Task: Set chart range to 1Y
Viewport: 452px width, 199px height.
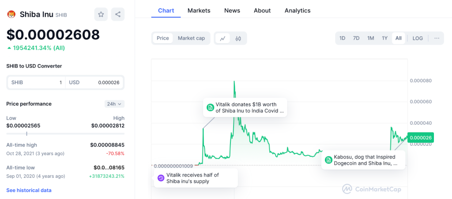Action: [x=384, y=38]
